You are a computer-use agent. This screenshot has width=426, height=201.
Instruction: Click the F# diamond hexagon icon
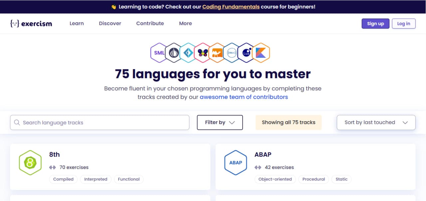coord(188,53)
